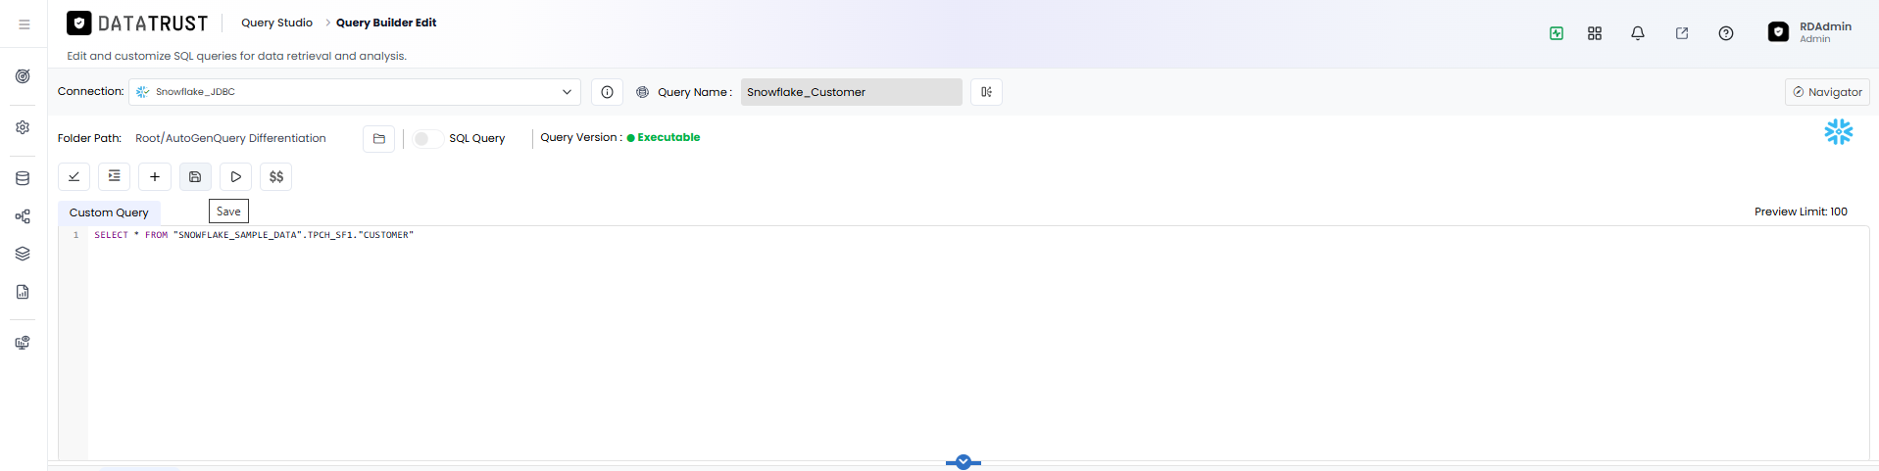1879x471 pixels.
Task: Click the icon right of query name field
Action: (x=987, y=92)
